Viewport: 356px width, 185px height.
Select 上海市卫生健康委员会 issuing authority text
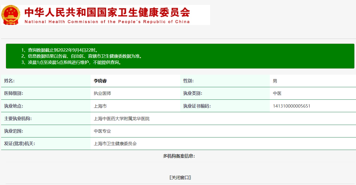pos(115,144)
